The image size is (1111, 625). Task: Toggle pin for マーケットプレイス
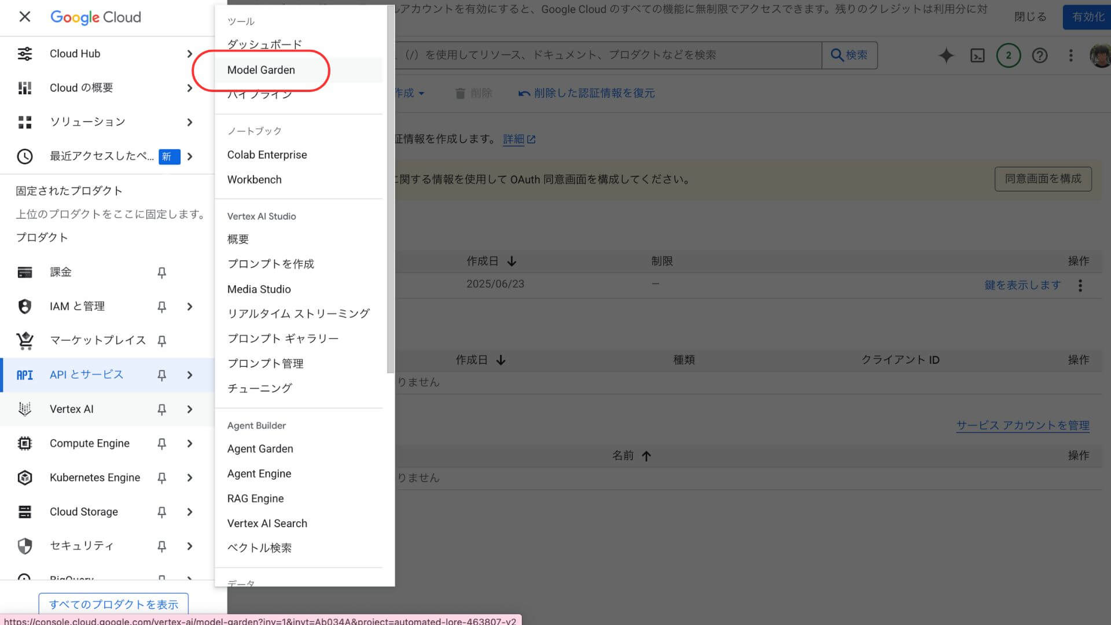(x=162, y=341)
